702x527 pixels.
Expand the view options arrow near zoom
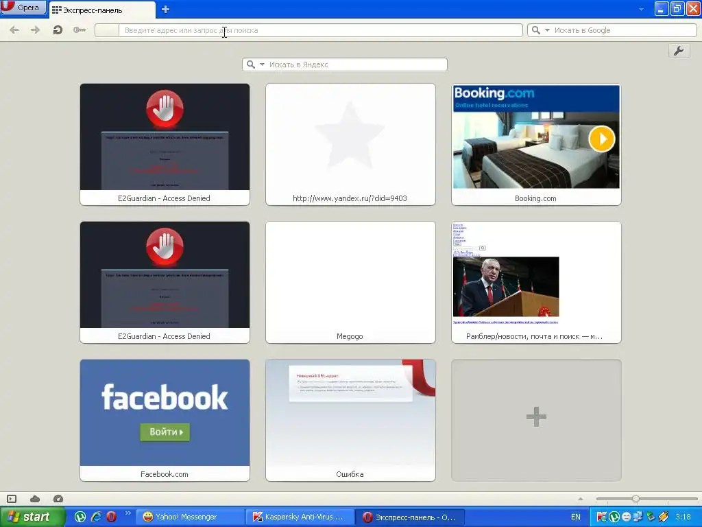tap(581, 499)
